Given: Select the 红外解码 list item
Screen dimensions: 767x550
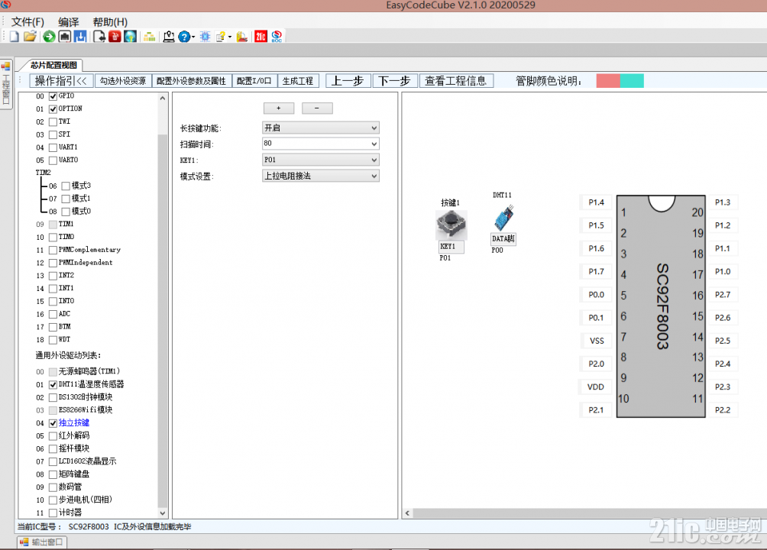Looking at the screenshot, I should coord(74,435).
